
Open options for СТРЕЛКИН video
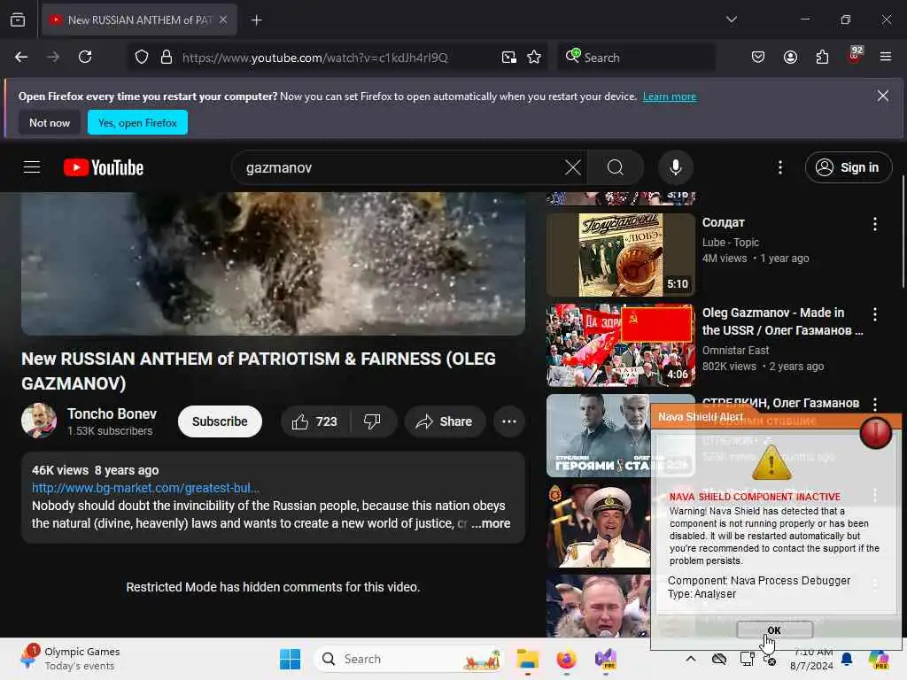coord(874,404)
